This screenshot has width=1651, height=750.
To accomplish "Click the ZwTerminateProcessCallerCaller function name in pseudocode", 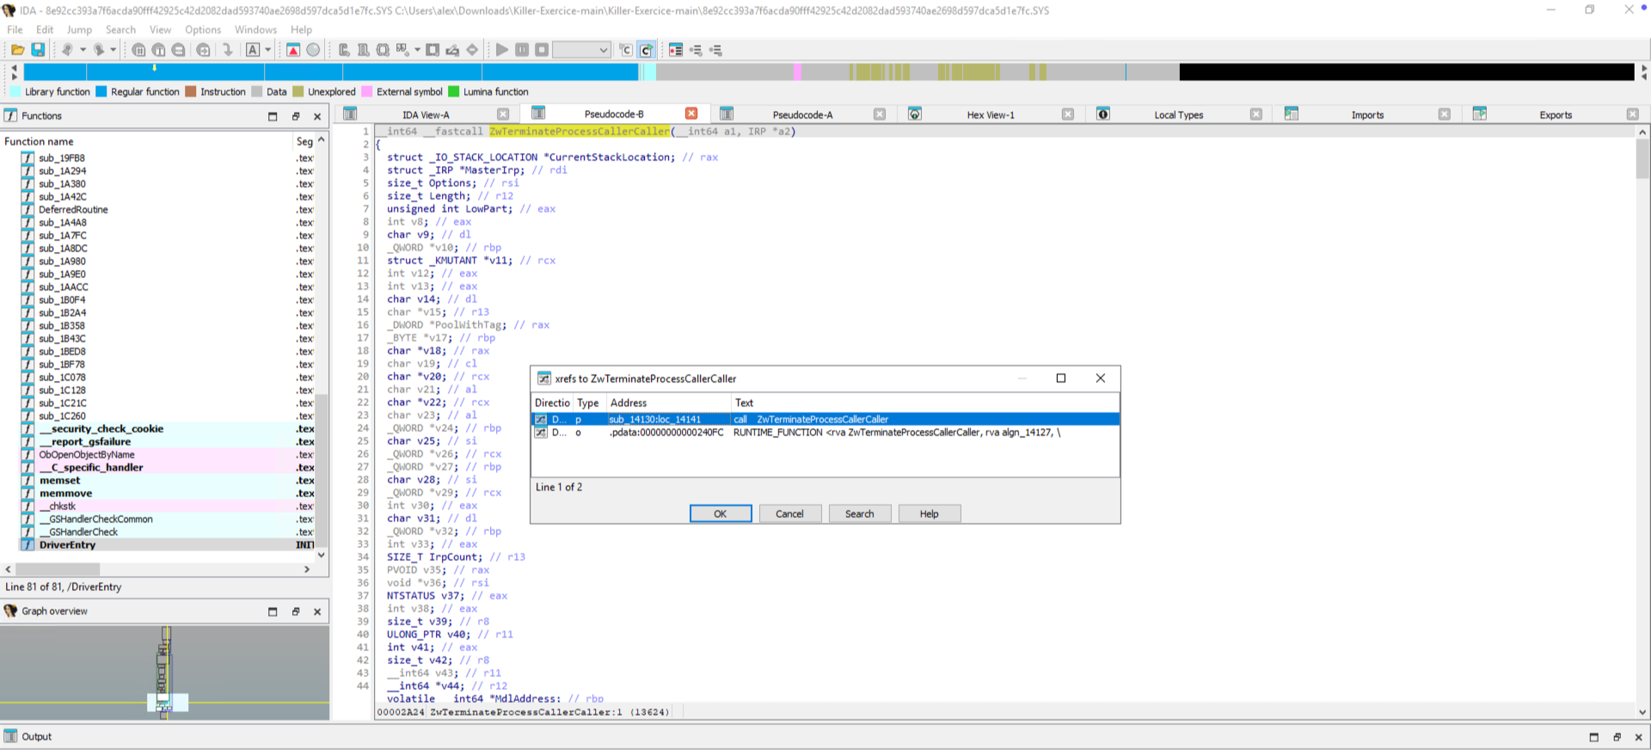I will 580,131.
